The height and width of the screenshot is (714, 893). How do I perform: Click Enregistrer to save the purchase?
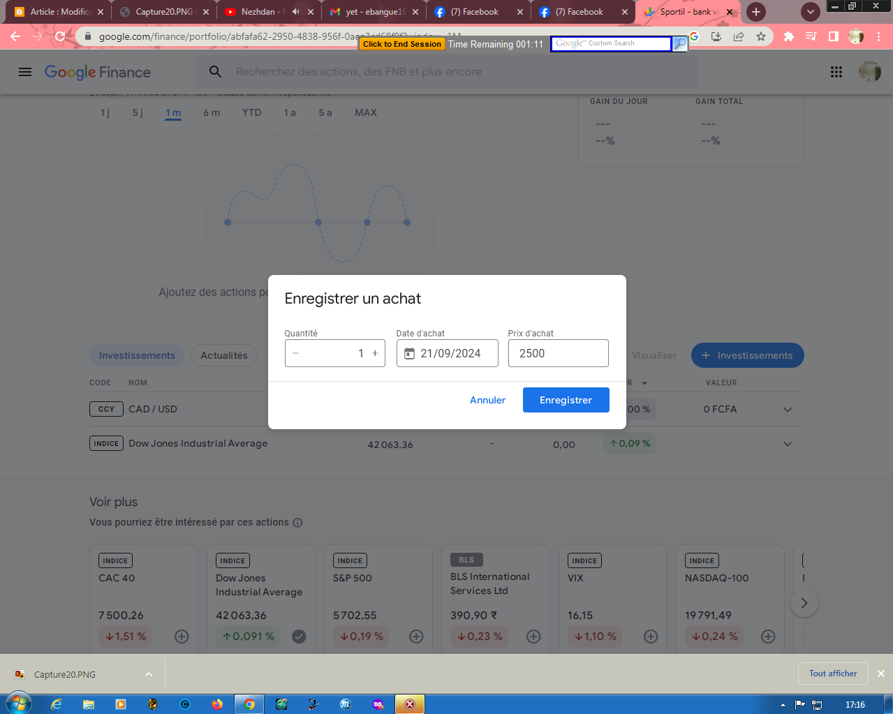566,400
